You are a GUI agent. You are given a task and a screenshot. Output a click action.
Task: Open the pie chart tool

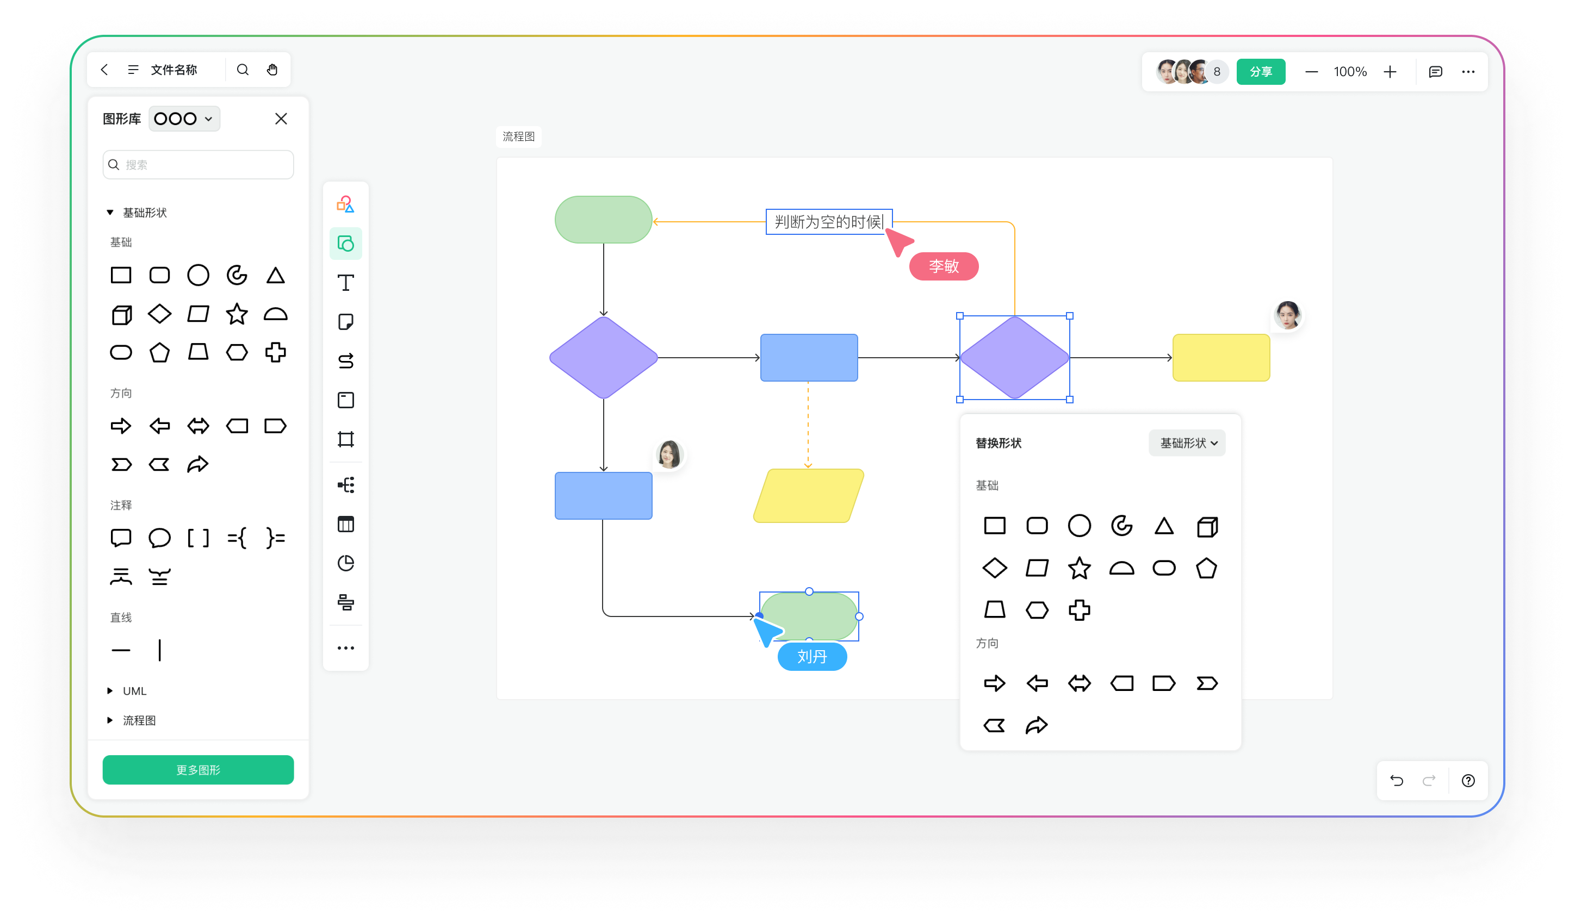(346, 563)
